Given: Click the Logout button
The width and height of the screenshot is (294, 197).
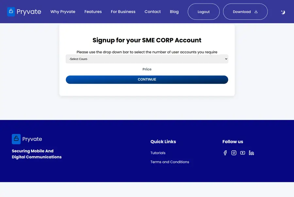Looking at the screenshot, I should point(204,12).
